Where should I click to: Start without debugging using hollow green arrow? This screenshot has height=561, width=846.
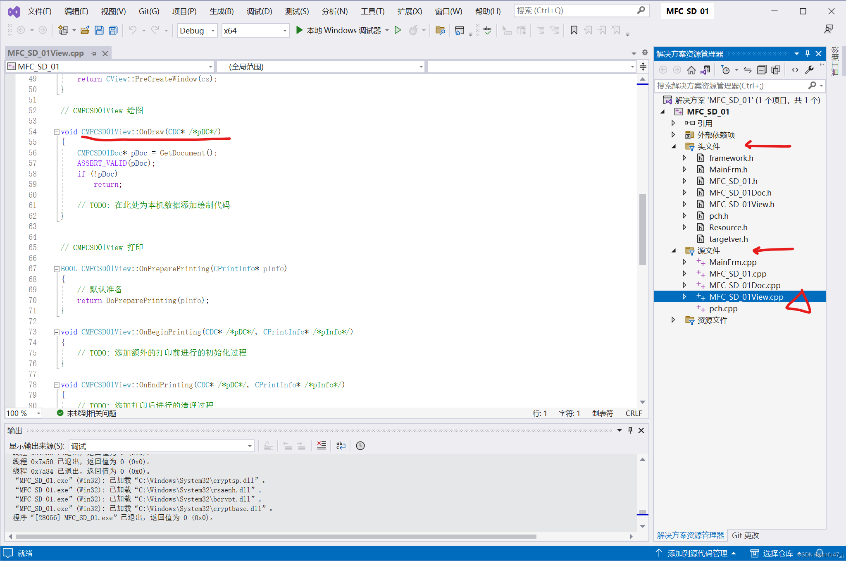click(x=398, y=30)
